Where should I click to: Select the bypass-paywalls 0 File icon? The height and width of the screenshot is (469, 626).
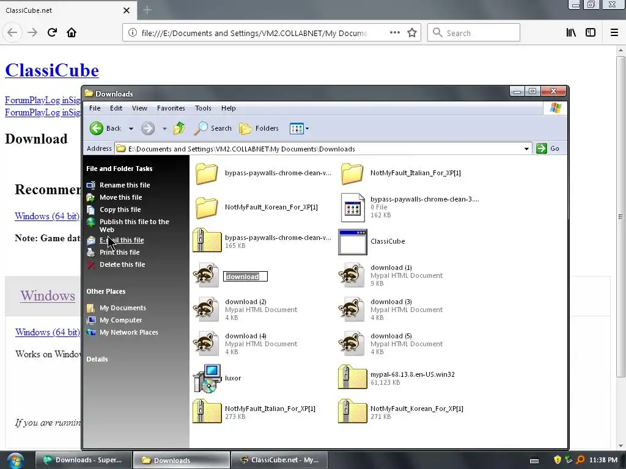(x=353, y=208)
